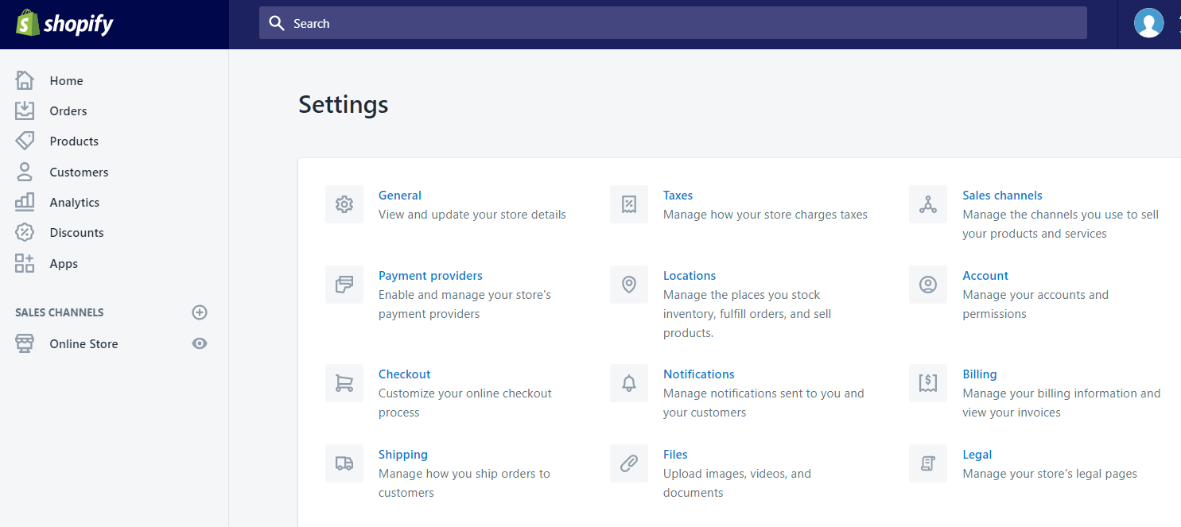The height and width of the screenshot is (527, 1181).
Task: Open the Files settings link
Action: tap(675, 454)
